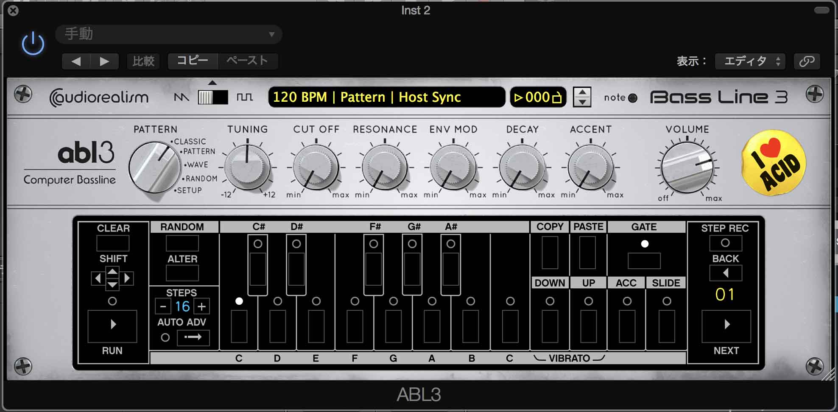Click the I love ACID badge
Image resolution: width=838 pixels, height=412 pixels.
coord(774,163)
